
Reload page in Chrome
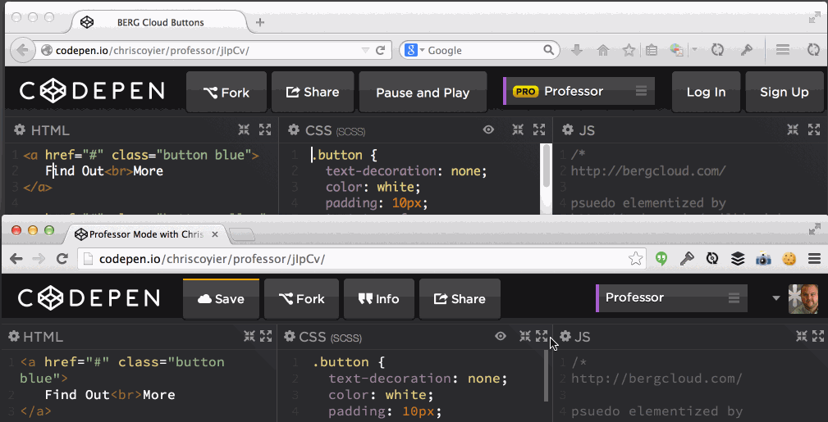point(62,258)
